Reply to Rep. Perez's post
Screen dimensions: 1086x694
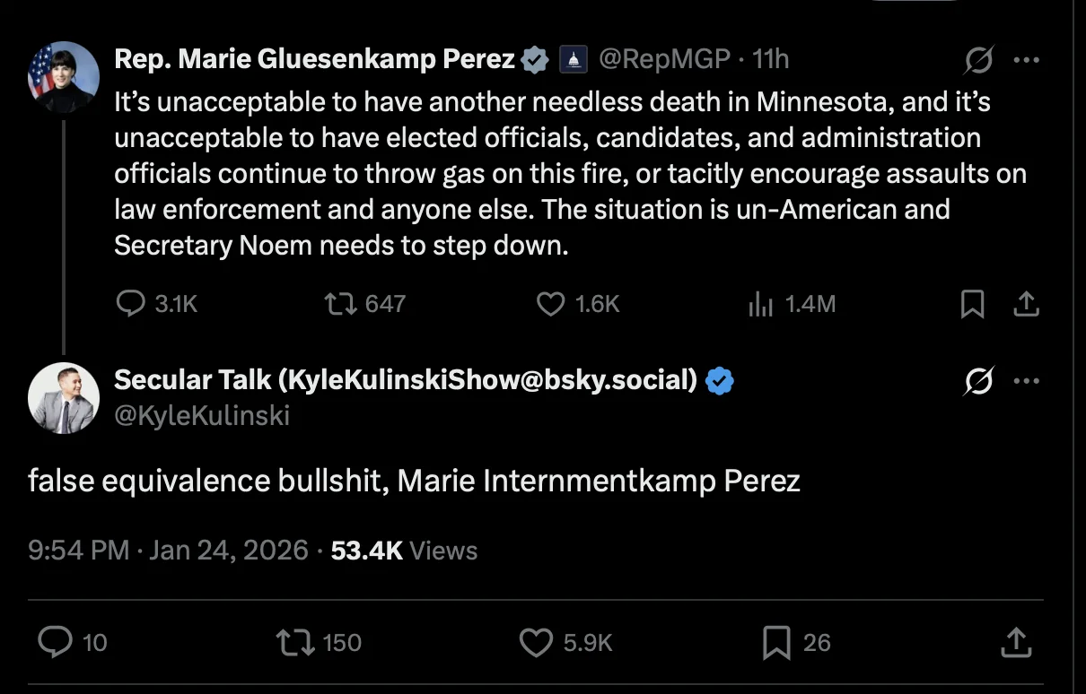click(x=131, y=305)
